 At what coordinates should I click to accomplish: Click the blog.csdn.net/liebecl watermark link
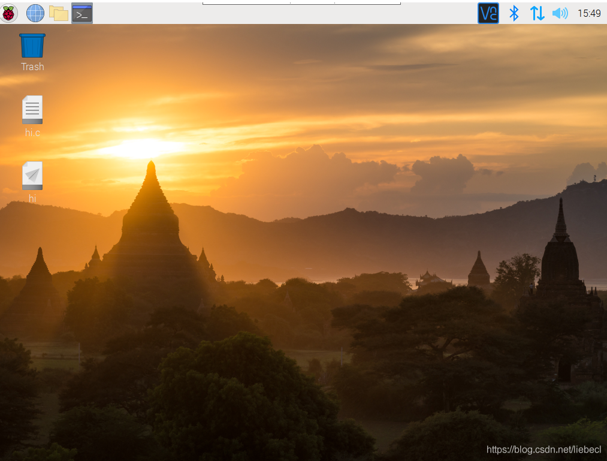click(x=543, y=450)
